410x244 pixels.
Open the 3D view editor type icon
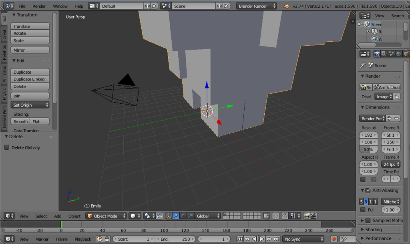(x=9, y=216)
